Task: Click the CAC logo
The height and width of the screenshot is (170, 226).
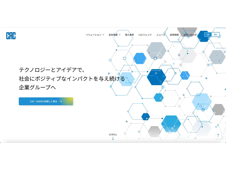Action: tap(11, 36)
